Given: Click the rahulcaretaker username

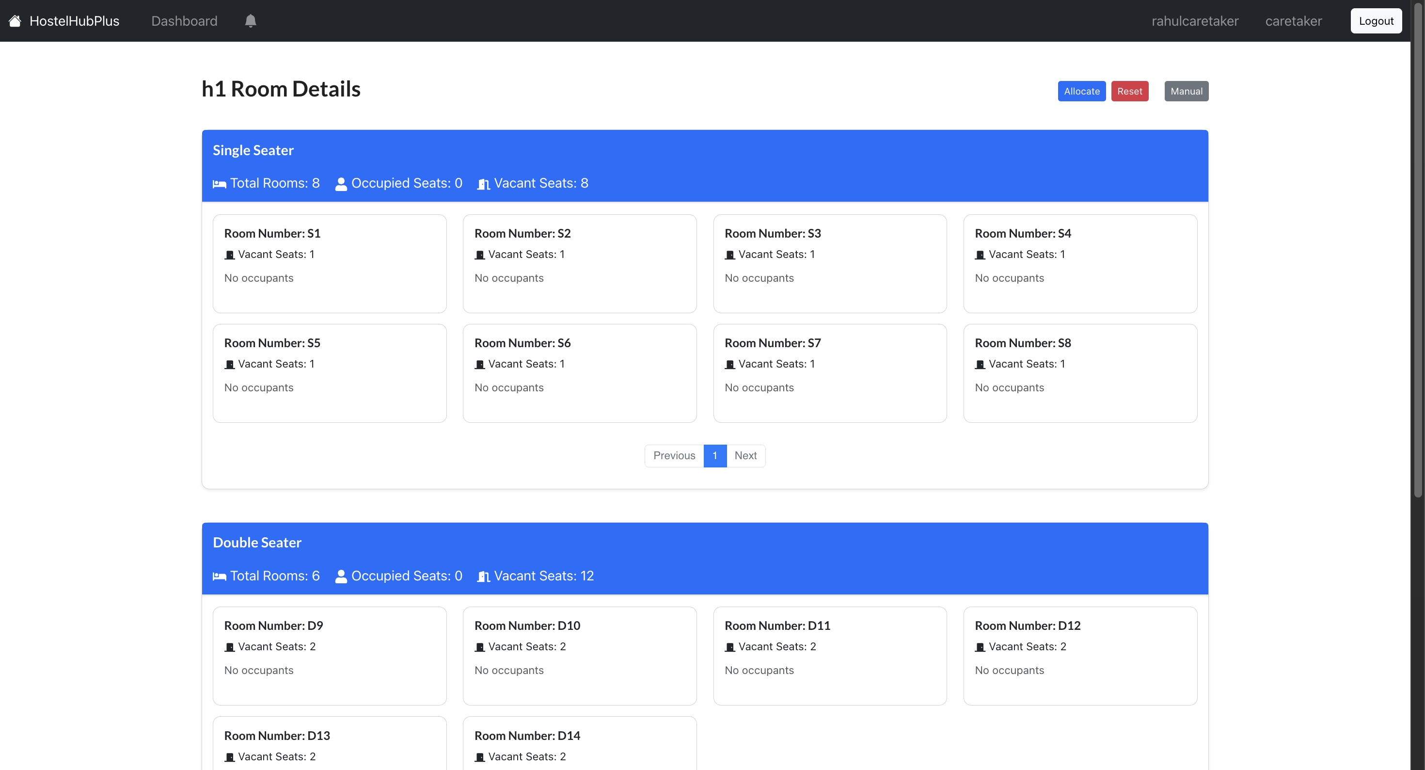Looking at the screenshot, I should tap(1195, 21).
